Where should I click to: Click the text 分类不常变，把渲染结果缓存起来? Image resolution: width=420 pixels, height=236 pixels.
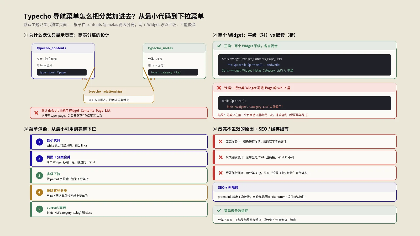coord(257,220)
